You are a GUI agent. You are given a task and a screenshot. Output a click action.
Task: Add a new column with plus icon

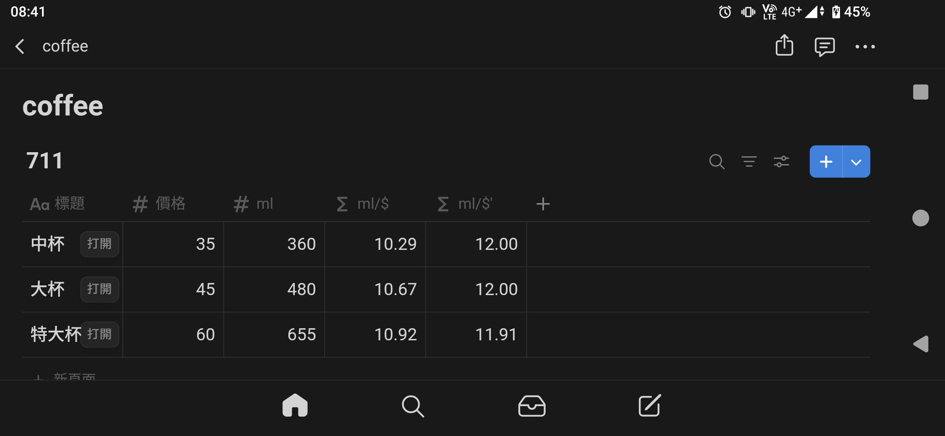(x=543, y=204)
